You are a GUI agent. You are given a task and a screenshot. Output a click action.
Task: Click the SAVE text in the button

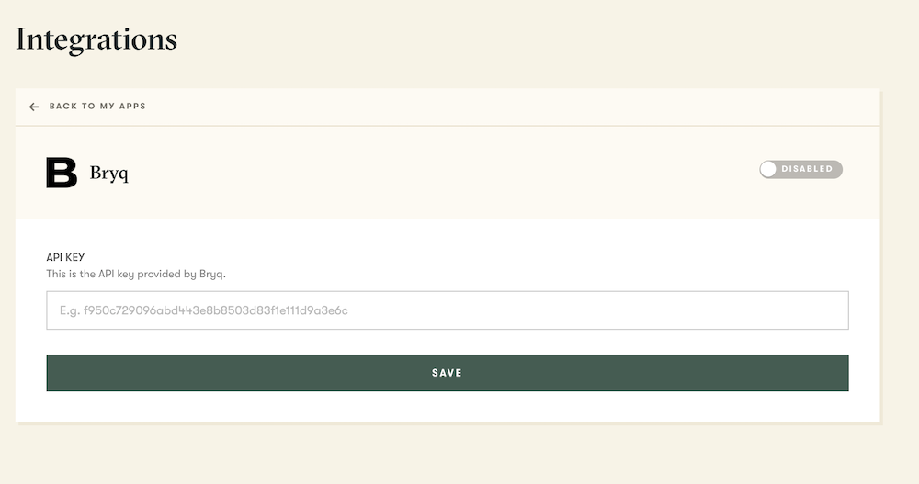(447, 373)
